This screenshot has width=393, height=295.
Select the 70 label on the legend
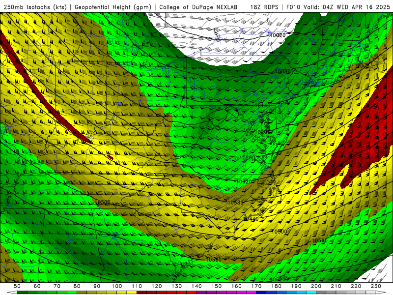click(x=57, y=286)
